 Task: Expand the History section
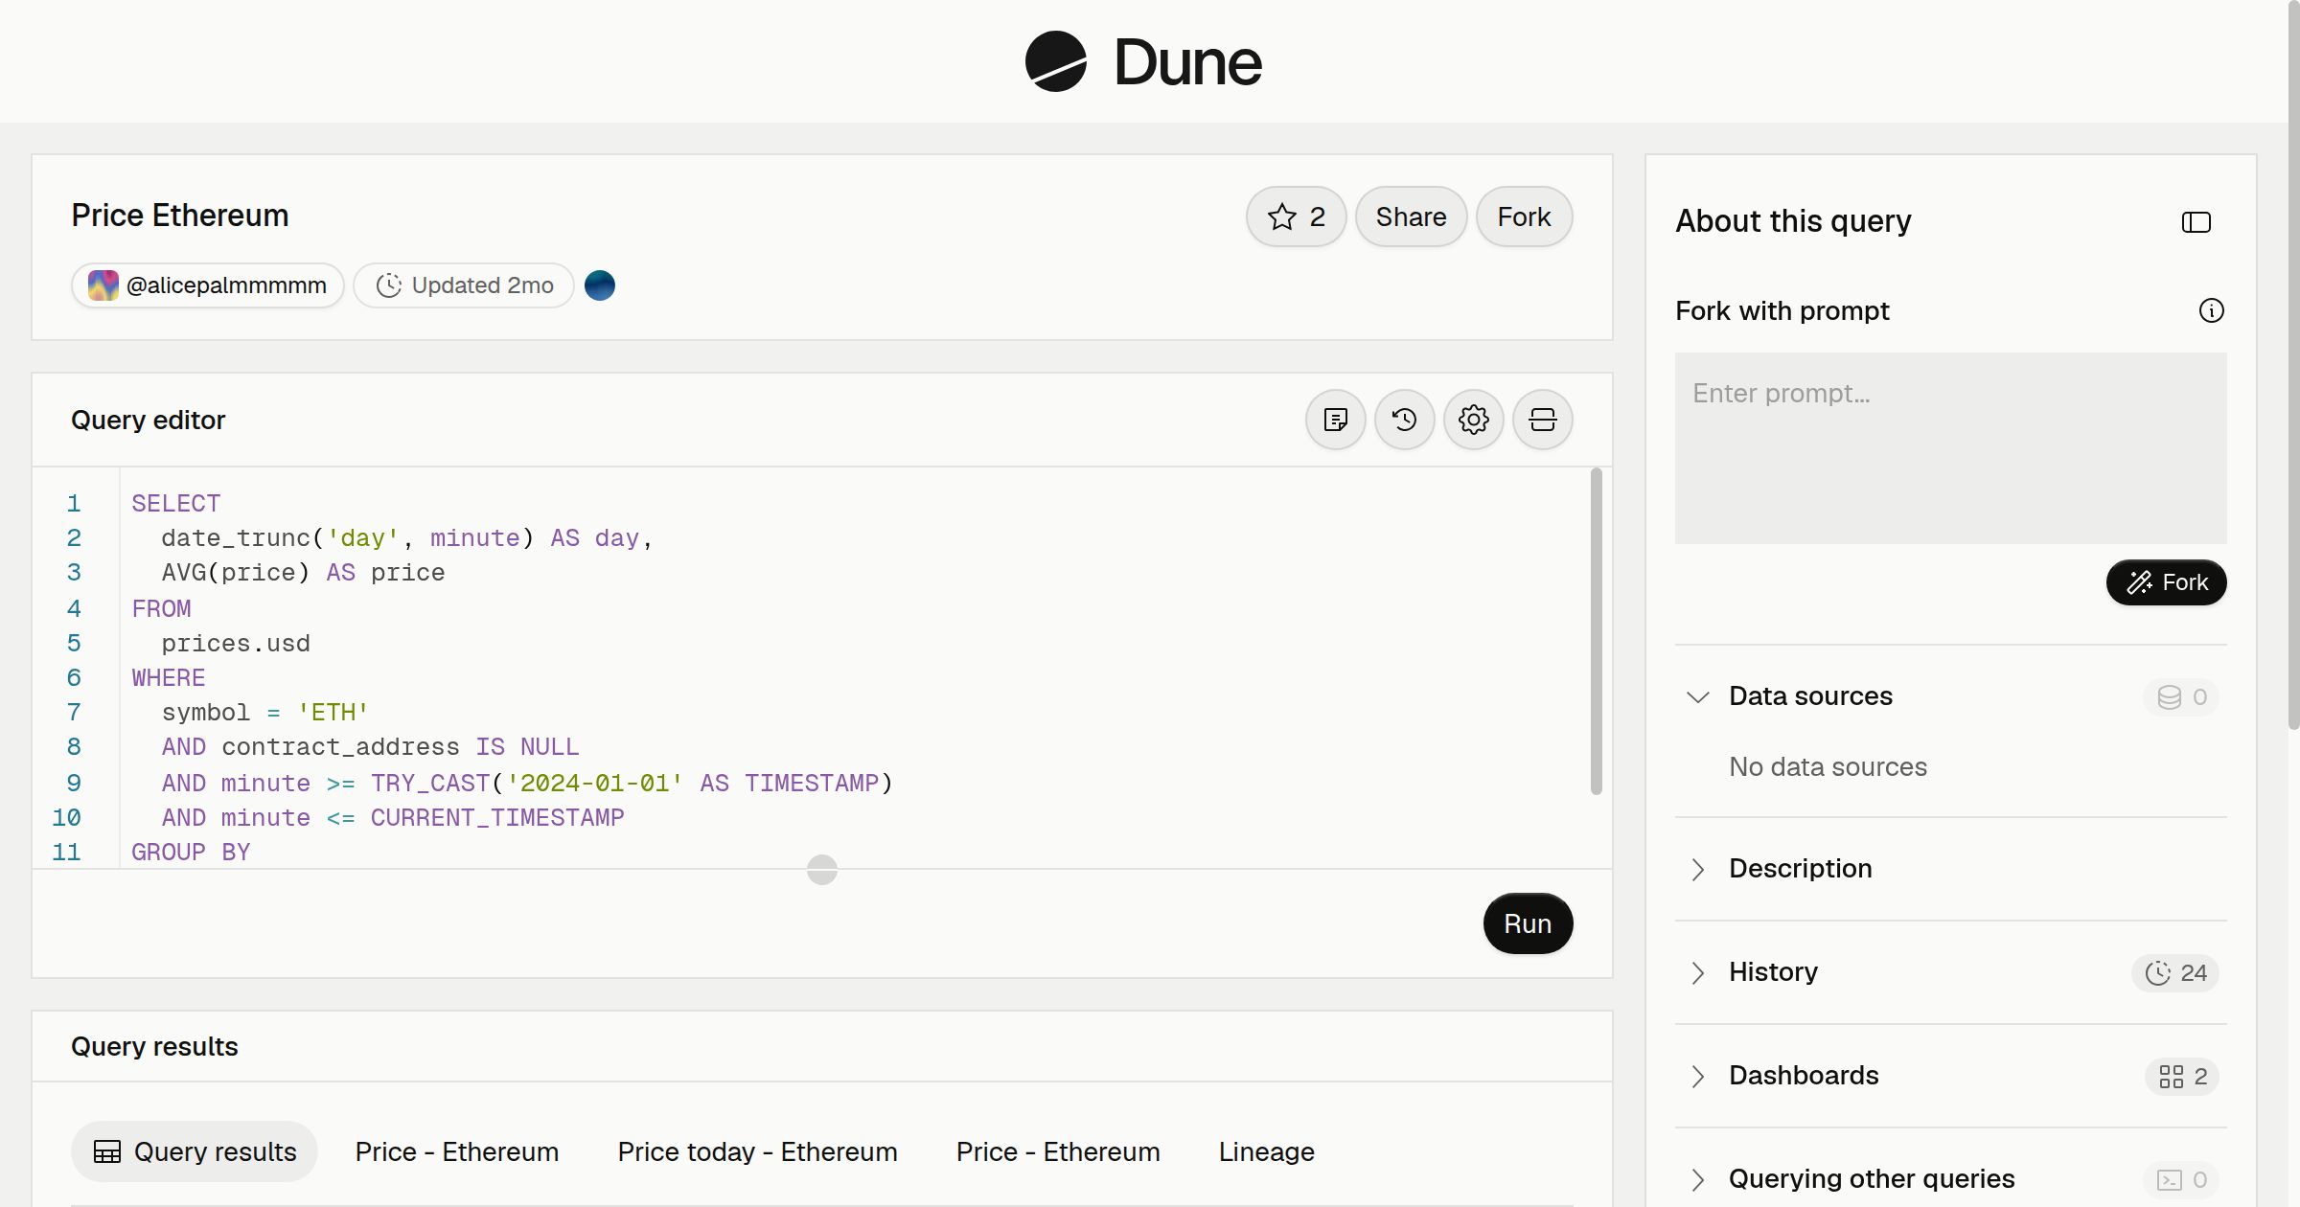coord(1697,972)
